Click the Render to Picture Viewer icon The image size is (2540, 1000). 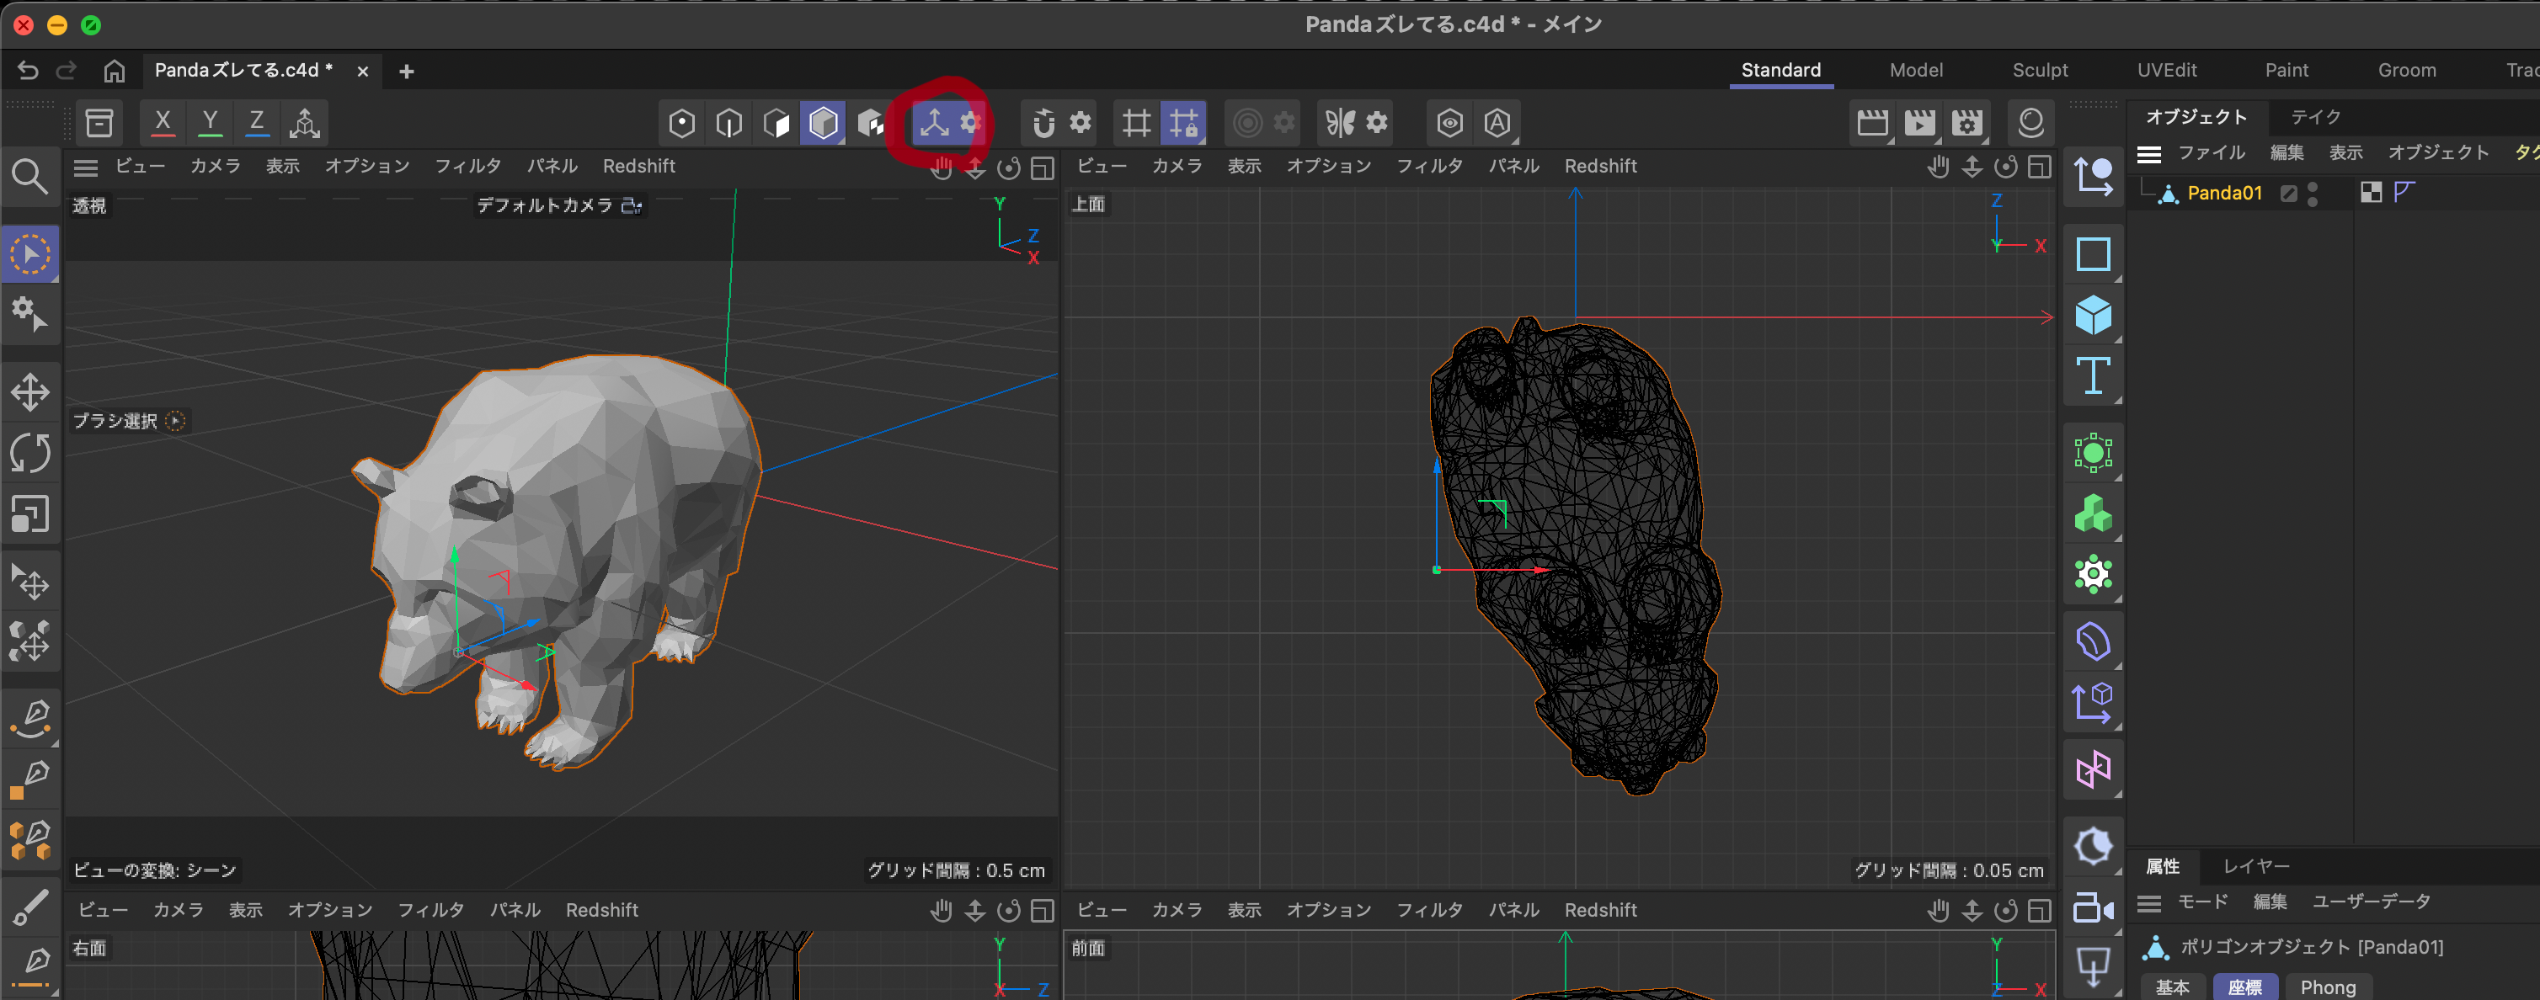[x=1918, y=123]
